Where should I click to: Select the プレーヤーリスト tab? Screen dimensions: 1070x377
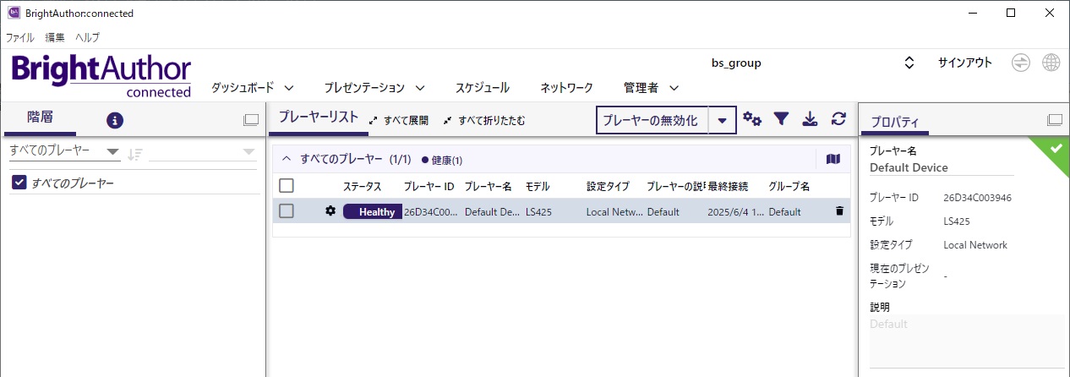pos(319,117)
